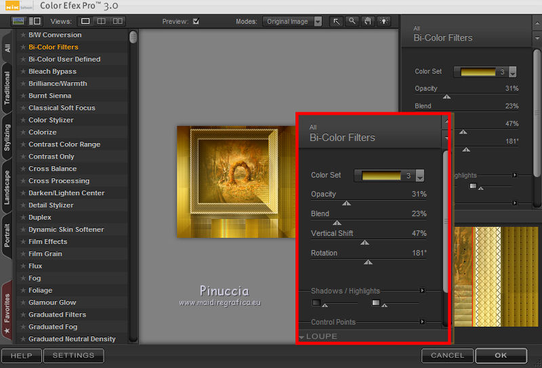Switch to the Traditional category tab
Screen dimensions: 542x368
coord(7,88)
